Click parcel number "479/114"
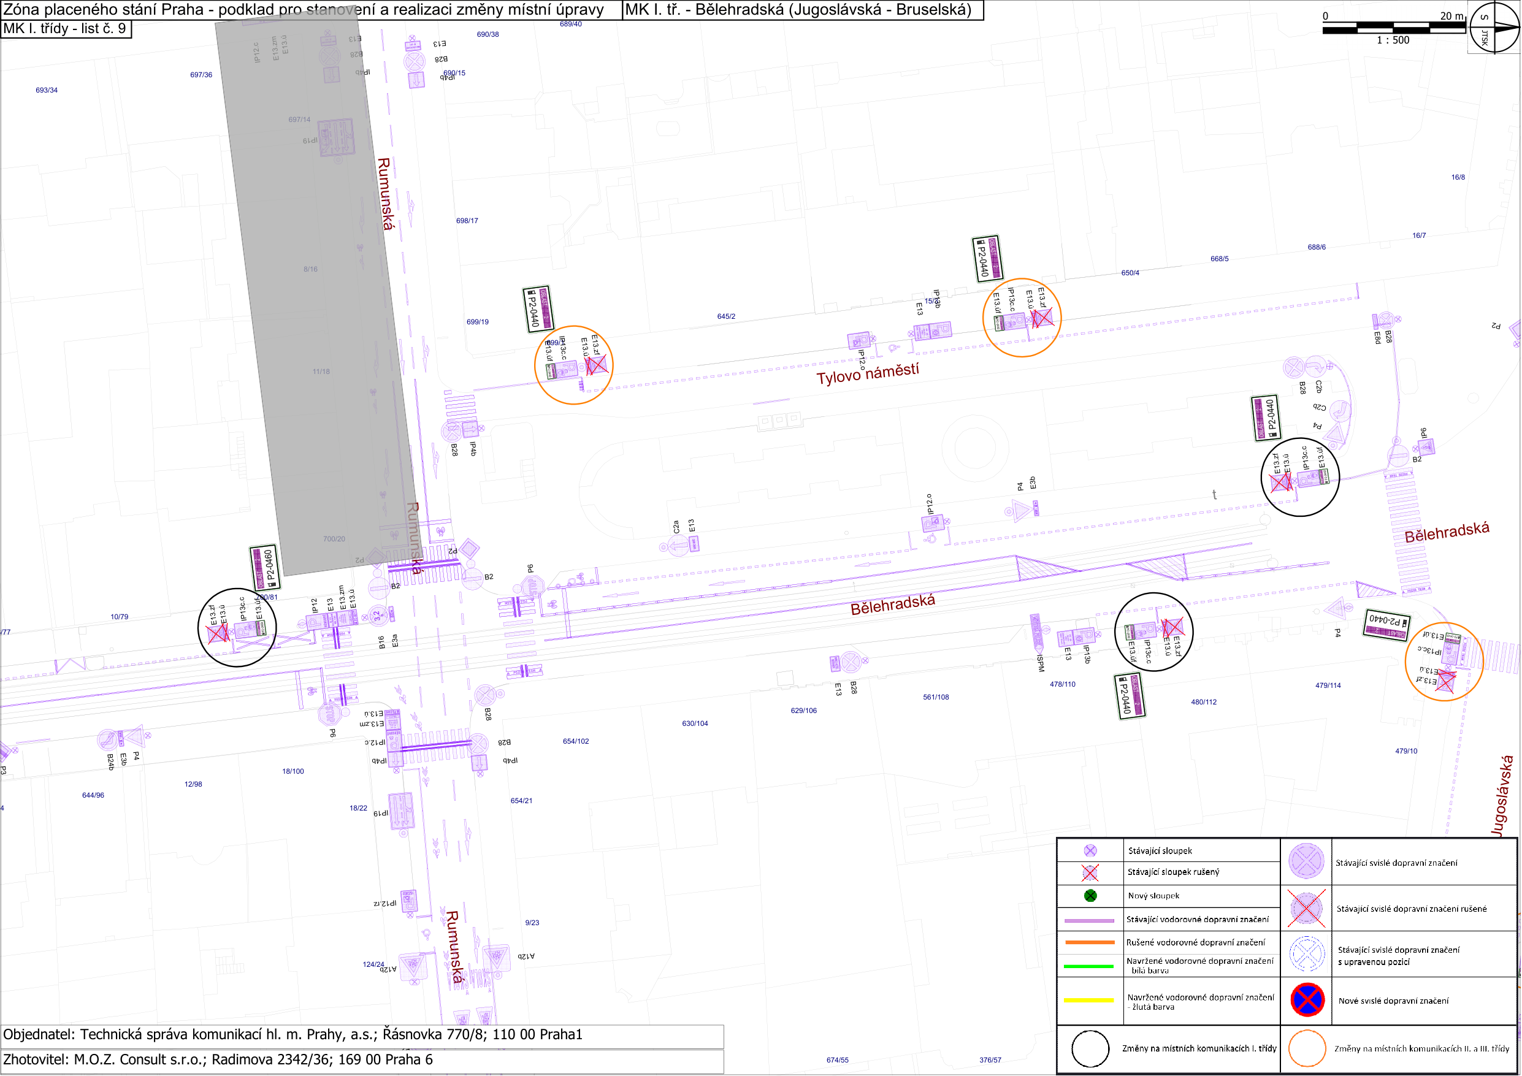1522x1076 pixels. [1328, 685]
